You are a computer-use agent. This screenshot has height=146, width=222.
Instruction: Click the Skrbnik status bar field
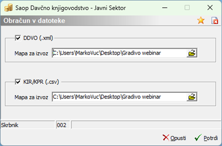28,125
